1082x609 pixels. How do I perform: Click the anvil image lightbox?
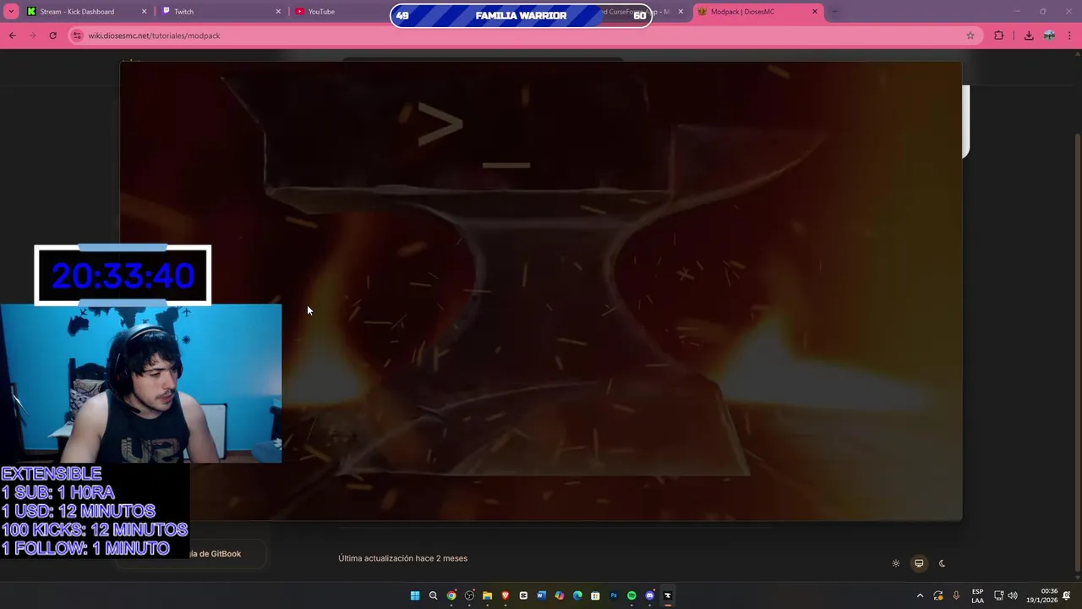tap(541, 291)
